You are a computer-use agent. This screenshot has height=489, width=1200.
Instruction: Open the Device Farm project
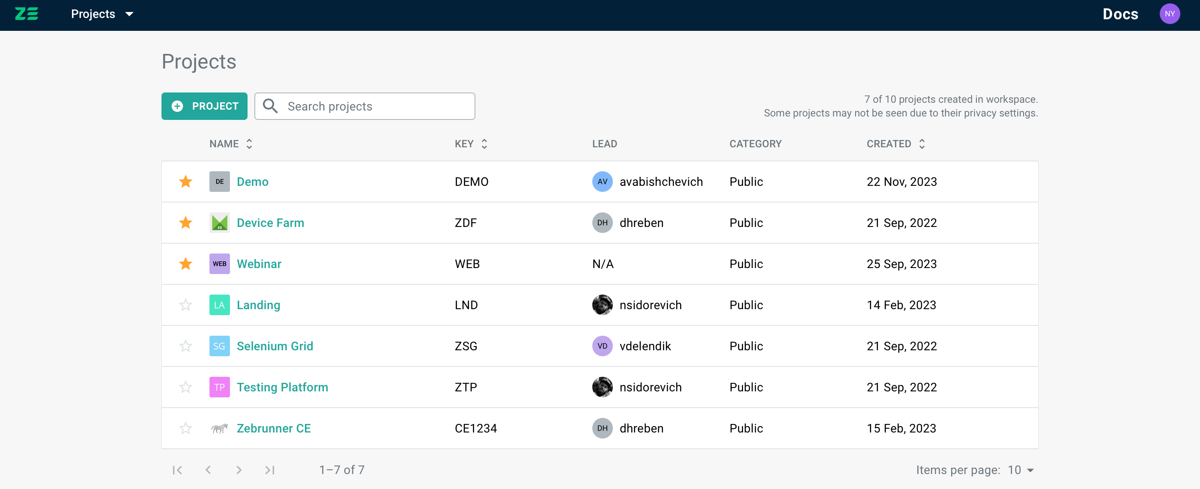(x=270, y=223)
